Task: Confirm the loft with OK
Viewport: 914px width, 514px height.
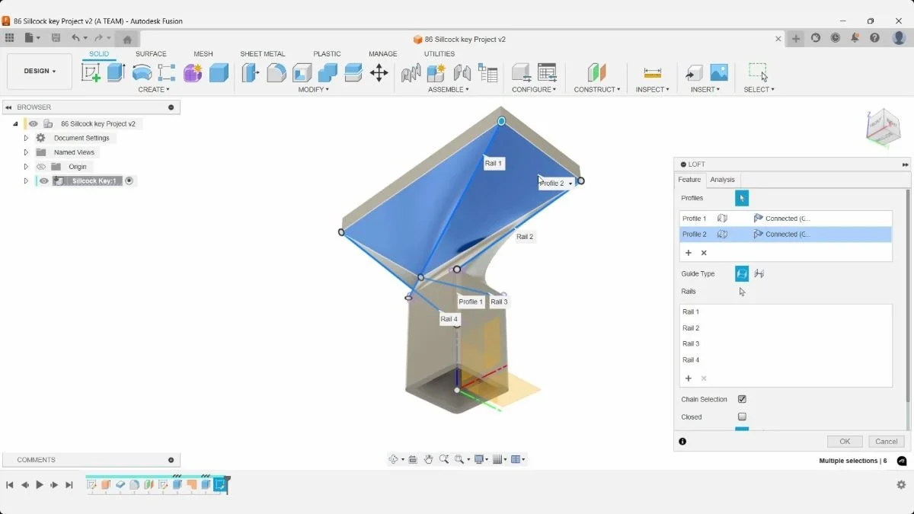Action: pyautogui.click(x=845, y=441)
